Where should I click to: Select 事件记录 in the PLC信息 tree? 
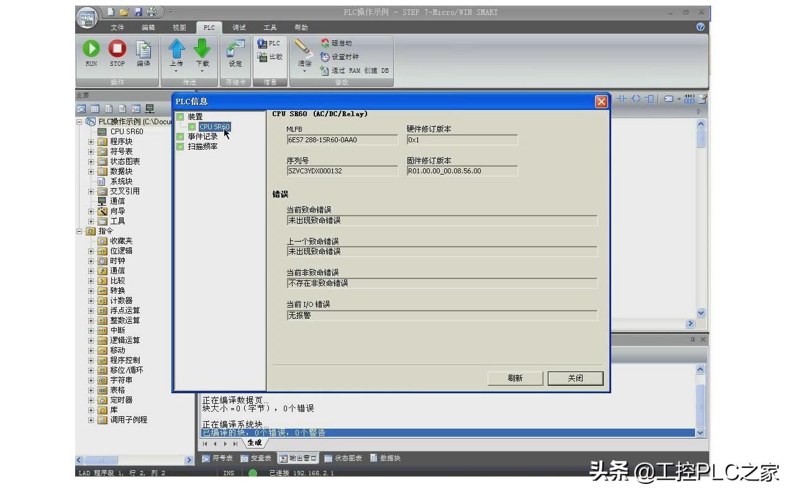202,137
